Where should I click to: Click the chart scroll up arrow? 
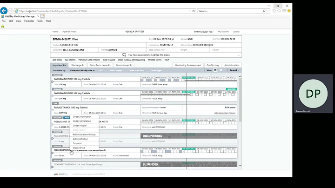coord(240,76)
